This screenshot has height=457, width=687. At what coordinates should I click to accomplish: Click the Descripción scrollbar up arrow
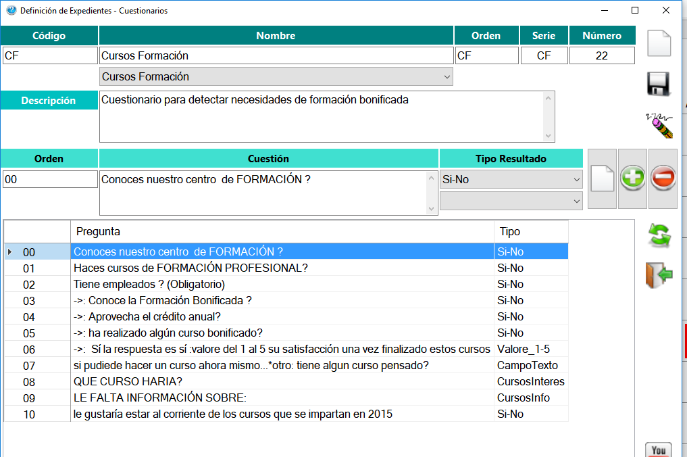point(548,98)
